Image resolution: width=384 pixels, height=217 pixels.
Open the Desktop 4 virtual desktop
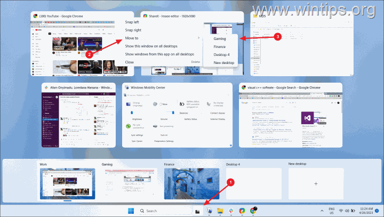253,183
